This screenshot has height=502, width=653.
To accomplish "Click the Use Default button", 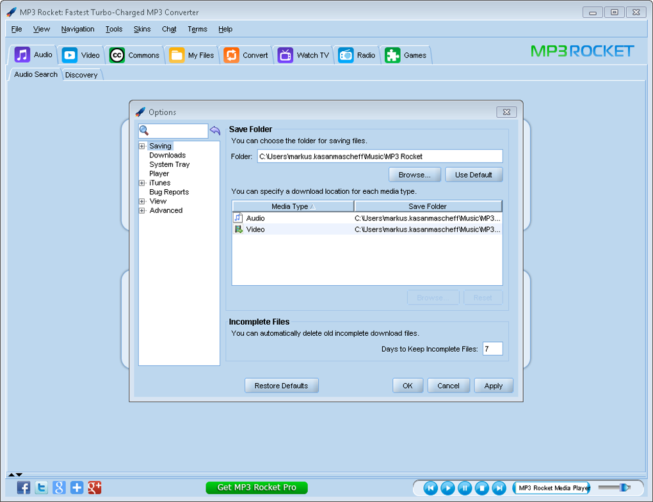I will pos(474,175).
